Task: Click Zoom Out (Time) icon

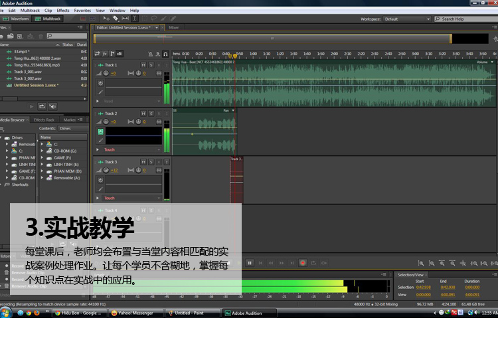Action: pyautogui.click(x=452, y=263)
